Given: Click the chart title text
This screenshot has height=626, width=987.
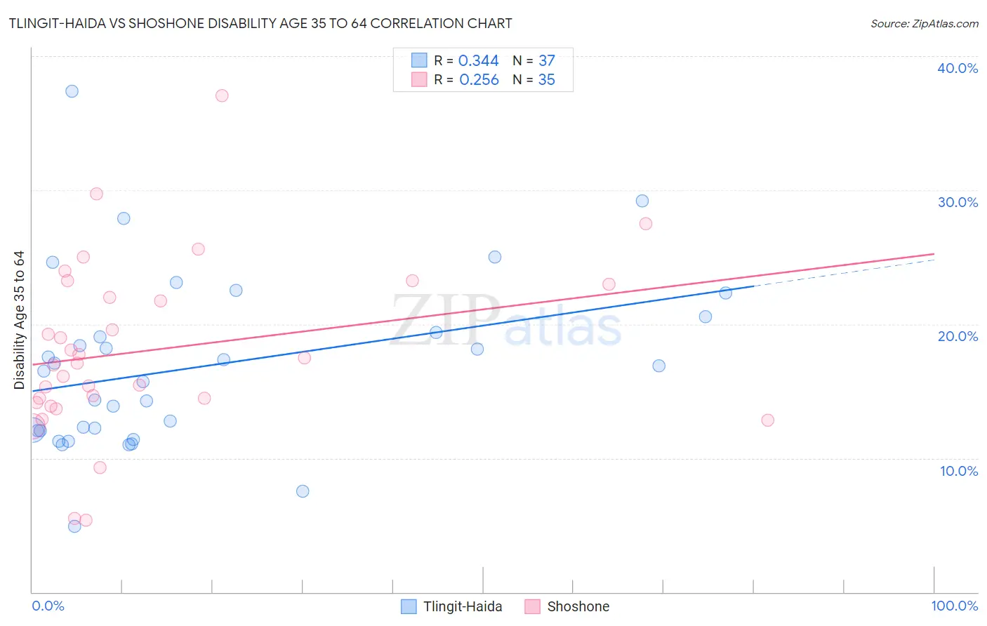Looking at the screenshot, I should pyautogui.click(x=260, y=23).
